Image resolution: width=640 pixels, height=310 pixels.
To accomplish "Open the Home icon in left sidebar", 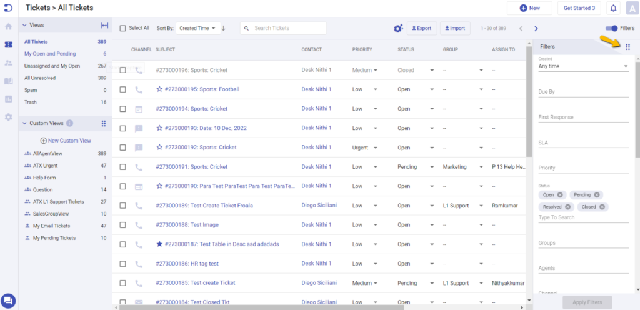I will (9, 26).
